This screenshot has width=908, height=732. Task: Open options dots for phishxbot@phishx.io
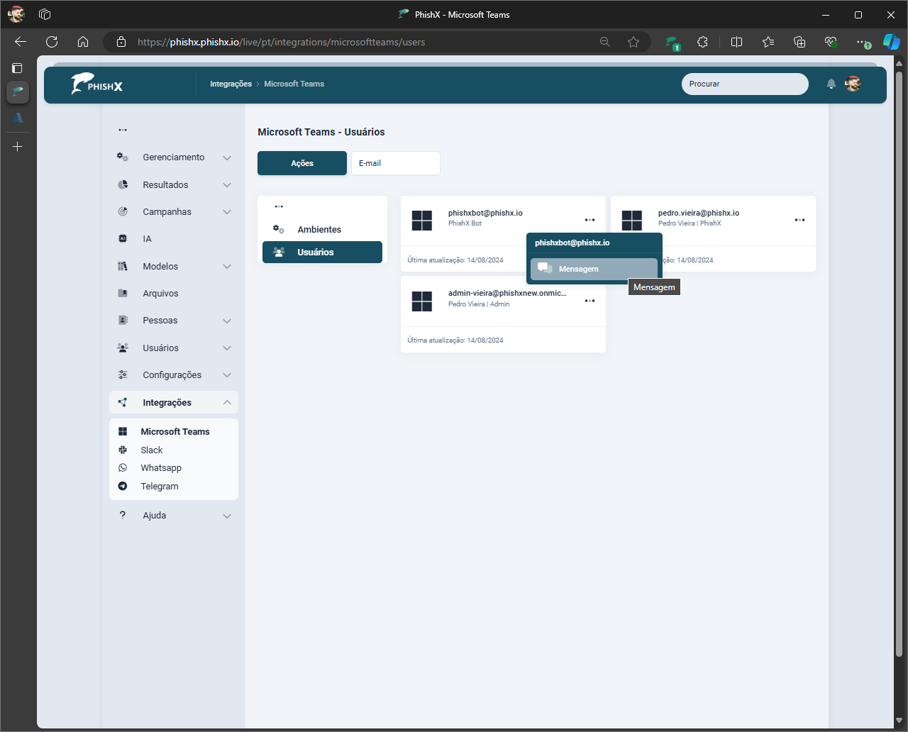[x=589, y=220]
